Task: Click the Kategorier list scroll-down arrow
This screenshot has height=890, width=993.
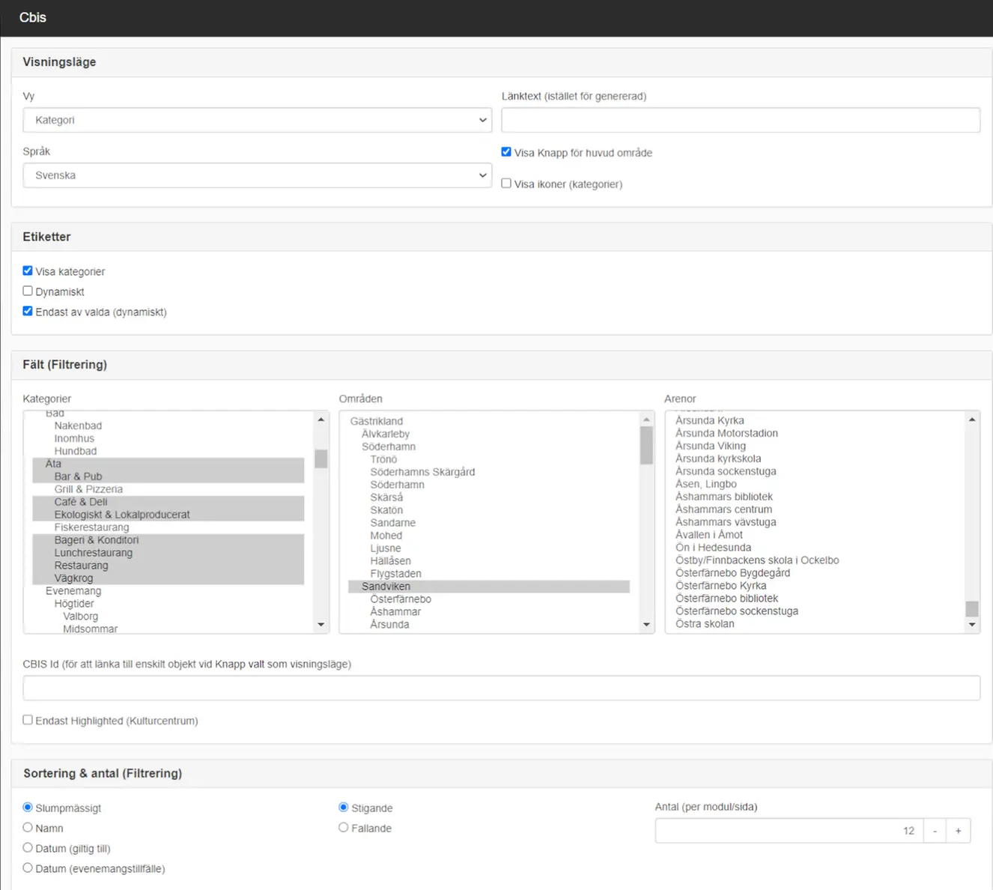Action: tap(321, 625)
